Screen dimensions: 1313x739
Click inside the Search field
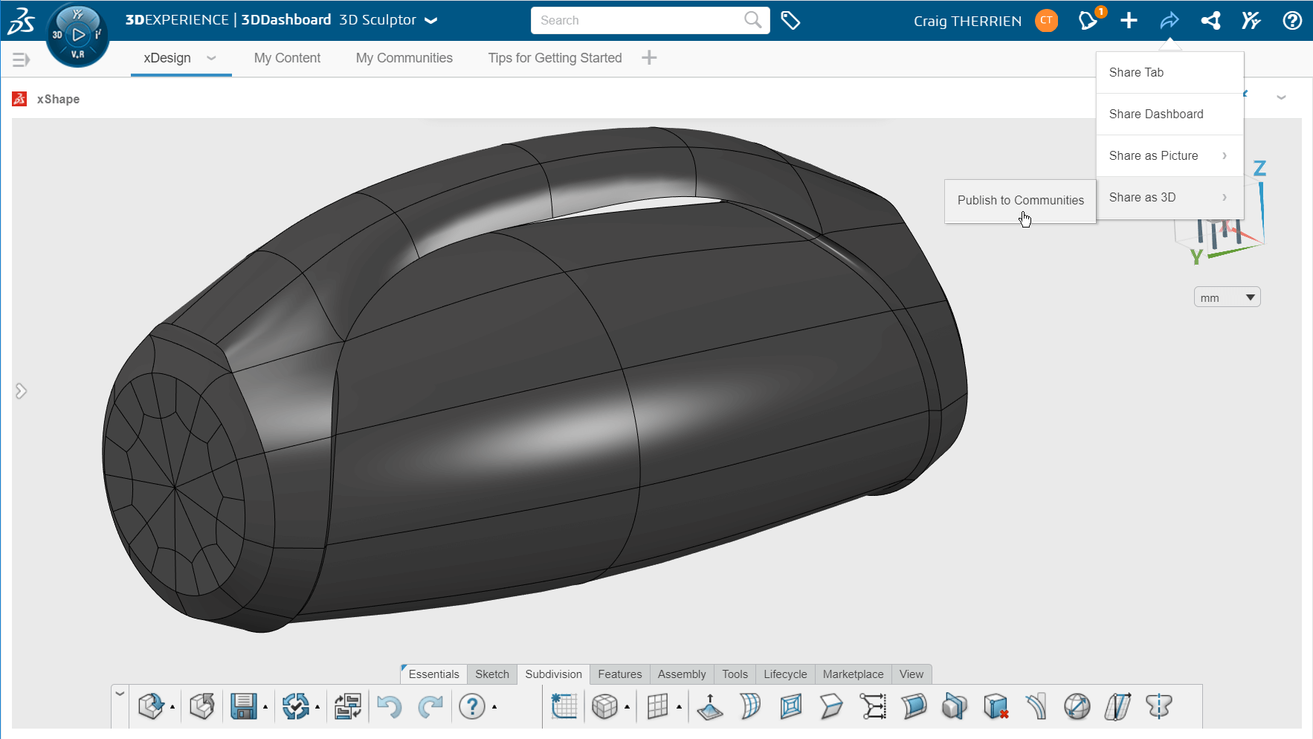pos(639,20)
